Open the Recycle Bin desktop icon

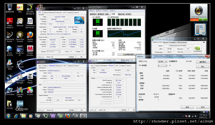point(10,8)
